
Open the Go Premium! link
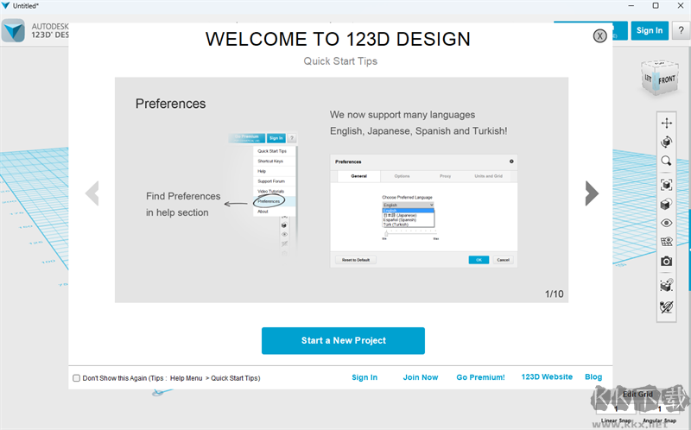pos(481,377)
